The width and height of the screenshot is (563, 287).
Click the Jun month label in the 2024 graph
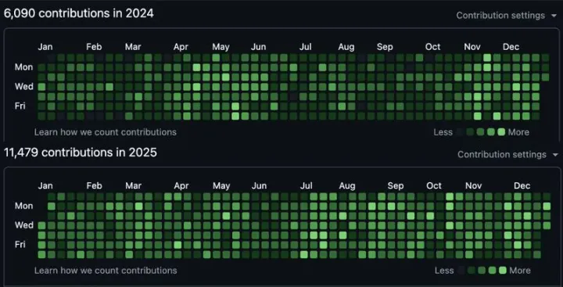pos(259,47)
